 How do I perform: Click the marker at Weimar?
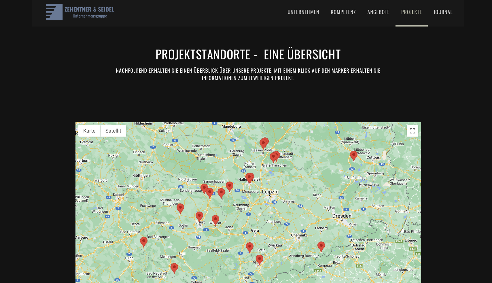tap(215, 219)
